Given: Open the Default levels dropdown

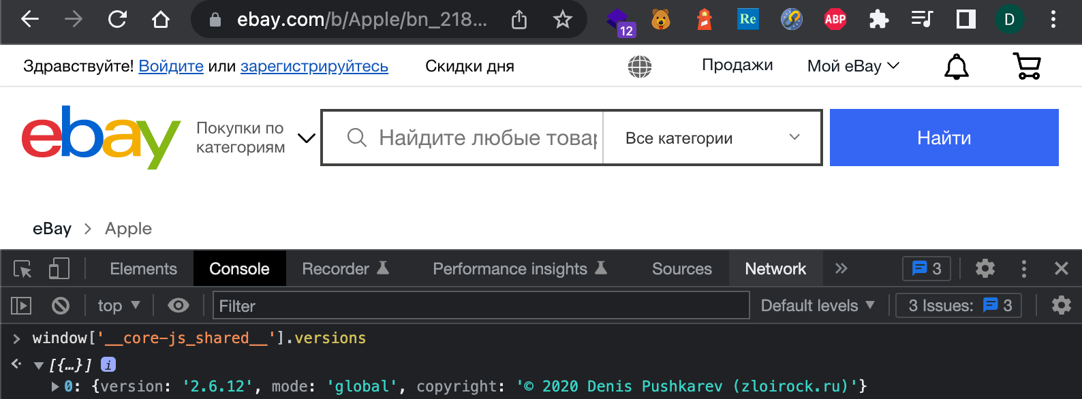Looking at the screenshot, I should tap(818, 306).
